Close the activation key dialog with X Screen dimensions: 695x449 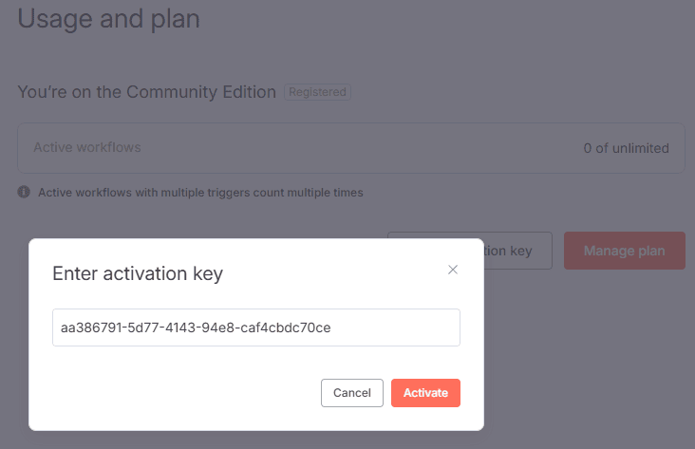coord(453,270)
